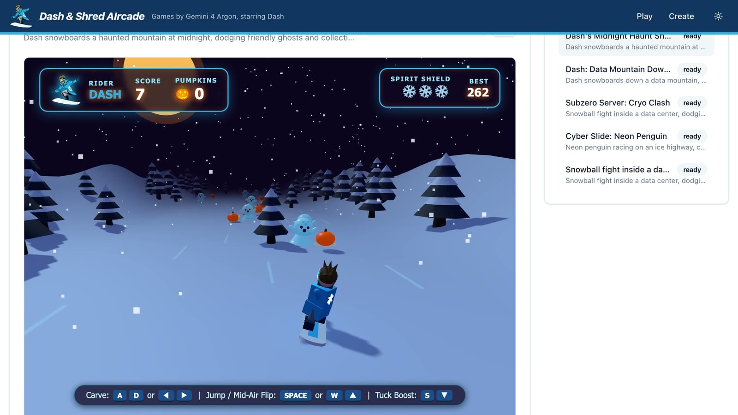Screen dimensions: 738x415
Task: Click the rider Dash avatar in HUD
Action: [x=66, y=90]
